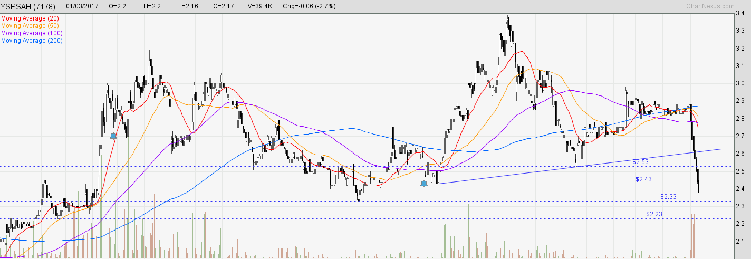Click the YSPSAH (7178) stock title
The height and width of the screenshot is (259, 751).
29,6
